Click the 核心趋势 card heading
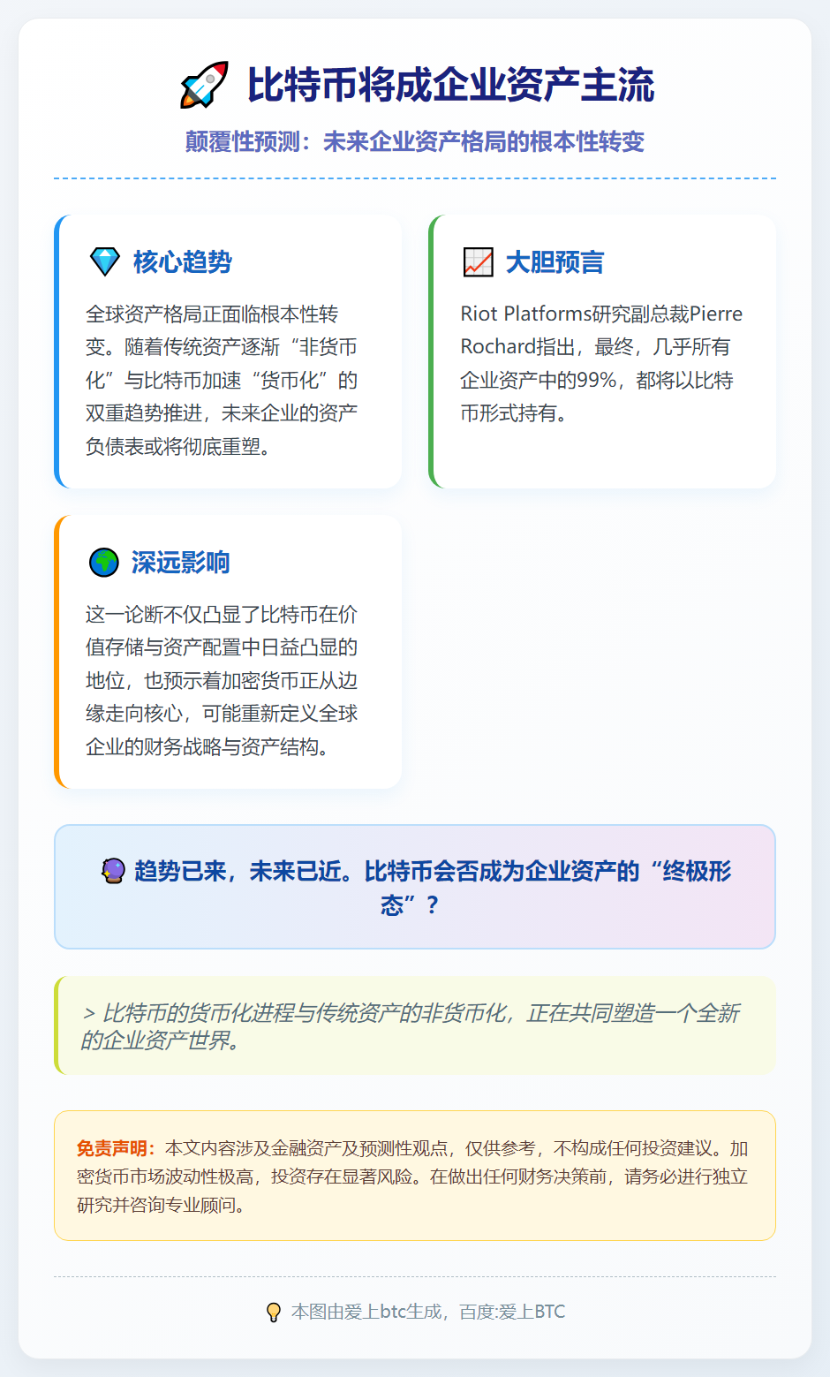The height and width of the screenshot is (1377, 830). click(x=183, y=261)
